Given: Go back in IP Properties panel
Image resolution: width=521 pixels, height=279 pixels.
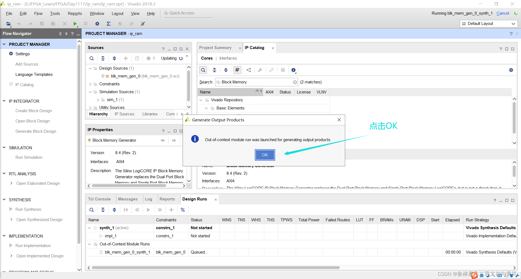Looking at the screenshot, I should coord(163,140).
